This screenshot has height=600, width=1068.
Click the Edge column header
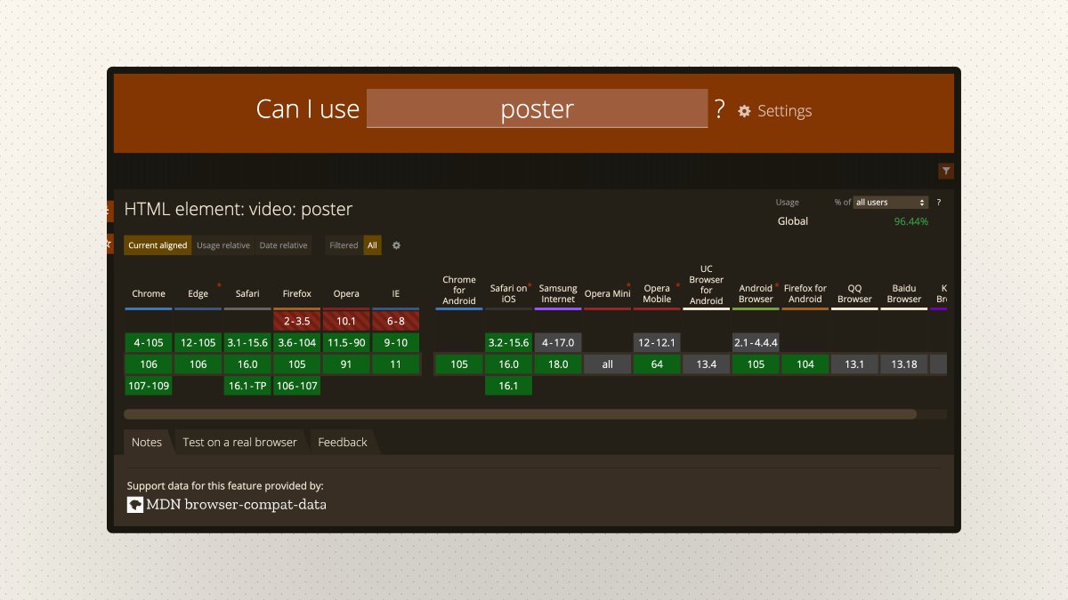coord(198,293)
